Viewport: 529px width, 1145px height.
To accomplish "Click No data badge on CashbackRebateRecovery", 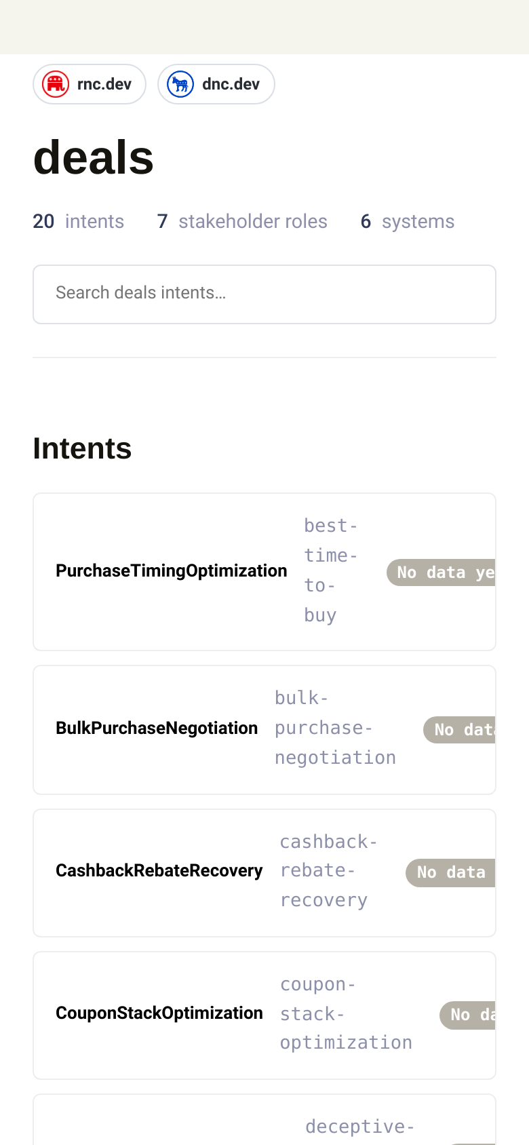I will pos(451,872).
